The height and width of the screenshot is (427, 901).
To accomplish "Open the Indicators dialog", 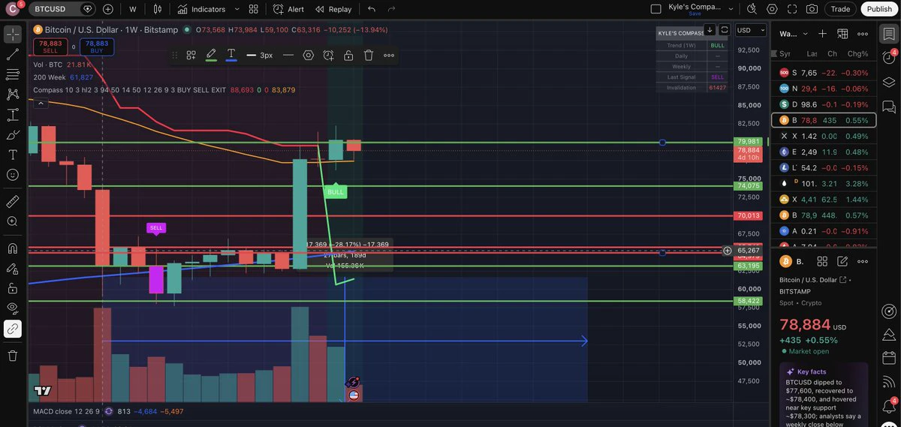I will pyautogui.click(x=201, y=9).
